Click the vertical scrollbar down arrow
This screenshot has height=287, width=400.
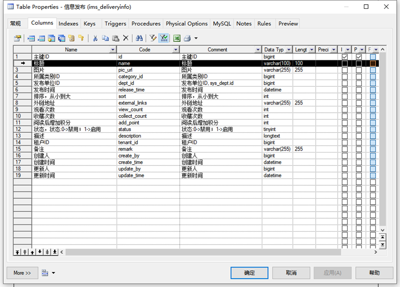[382, 230]
